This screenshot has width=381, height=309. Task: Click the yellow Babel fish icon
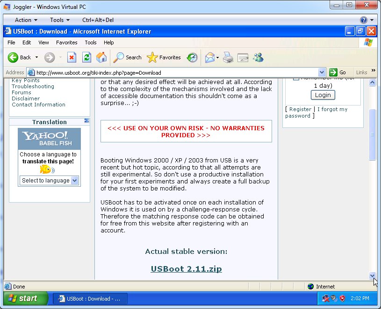(47, 169)
